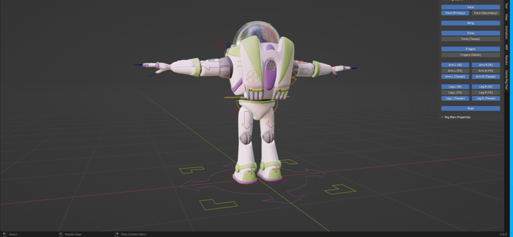Open the Game Rig Tool tab
The height and width of the screenshot is (237, 513).
[506, 80]
